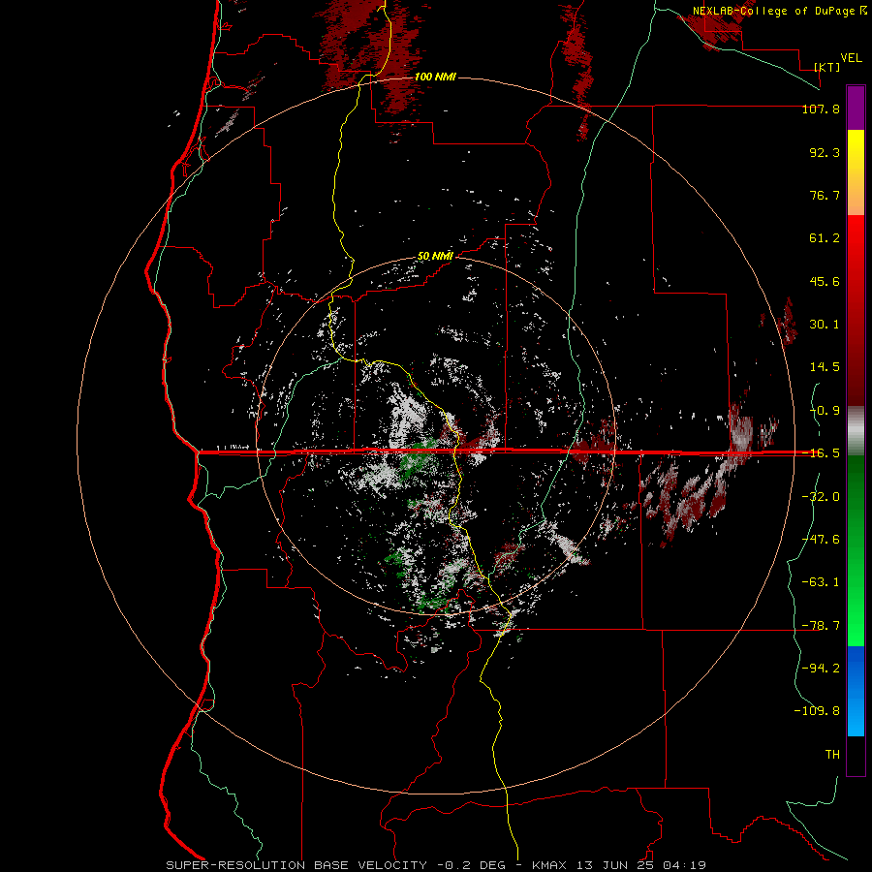Click the -32.0 velocity scale value
The height and width of the screenshot is (872, 872).
(821, 497)
